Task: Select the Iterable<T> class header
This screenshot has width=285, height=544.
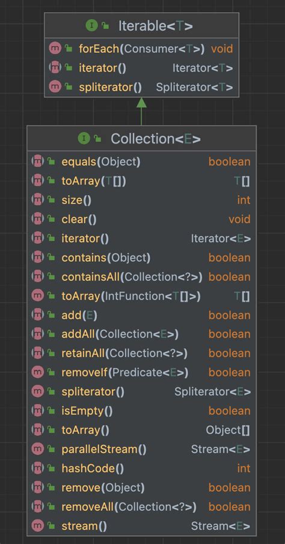Action: pos(141,26)
